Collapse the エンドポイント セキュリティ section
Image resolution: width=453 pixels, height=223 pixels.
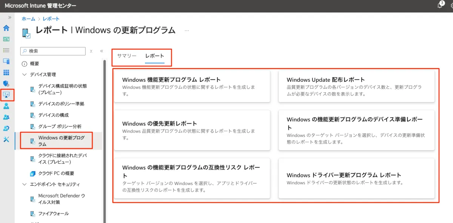pos(25,184)
